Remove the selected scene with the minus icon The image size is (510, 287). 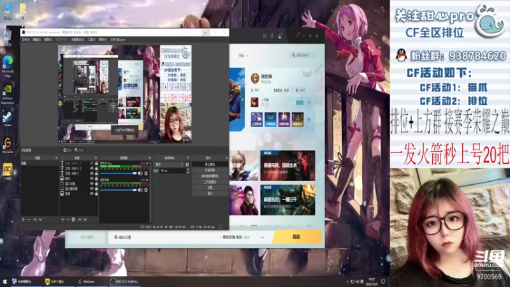pyautogui.click(x=29, y=219)
